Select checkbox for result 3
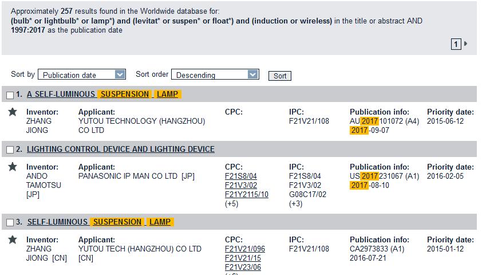482x275 pixels. click(x=10, y=223)
